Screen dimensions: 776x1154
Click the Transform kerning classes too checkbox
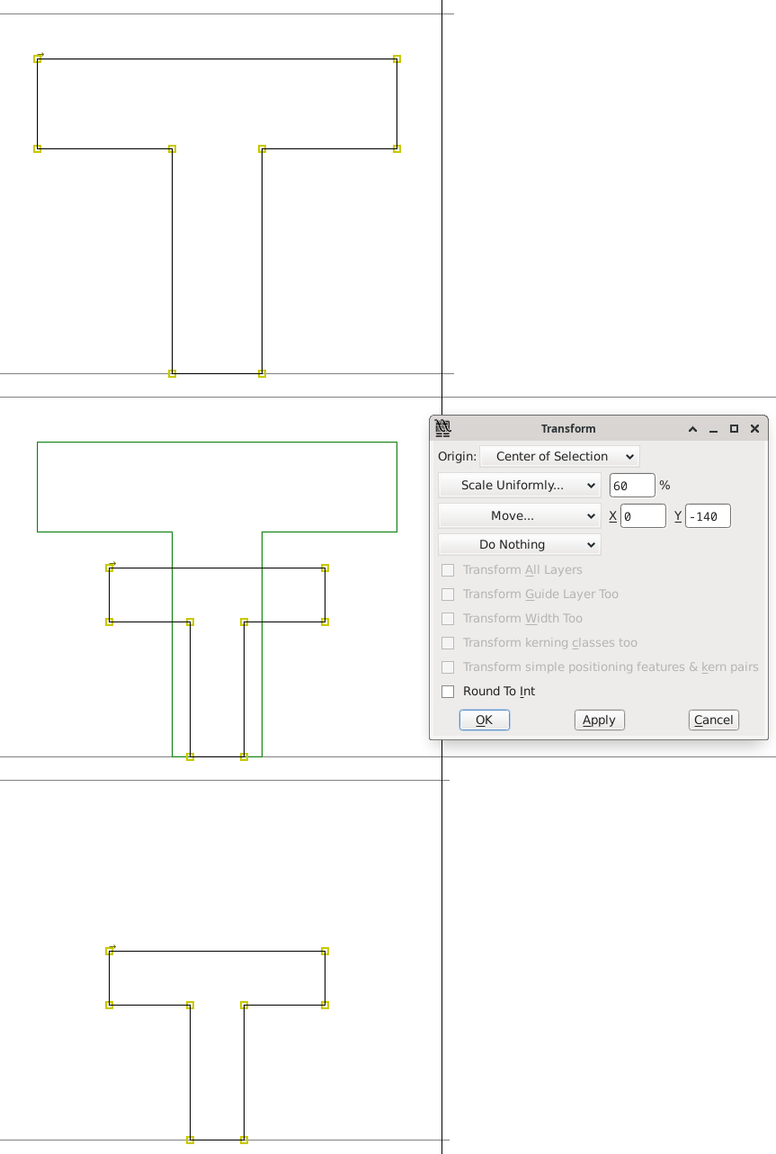(x=448, y=642)
